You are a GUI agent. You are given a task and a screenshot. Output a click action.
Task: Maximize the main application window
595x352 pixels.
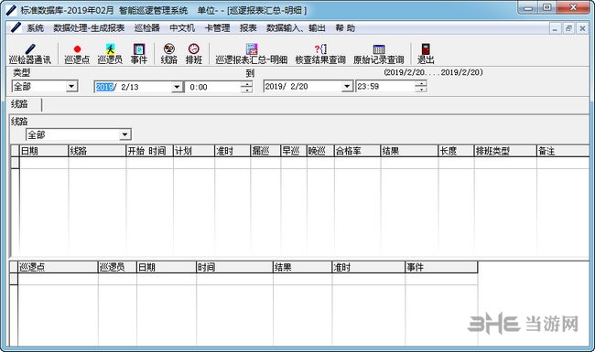(x=546, y=7)
